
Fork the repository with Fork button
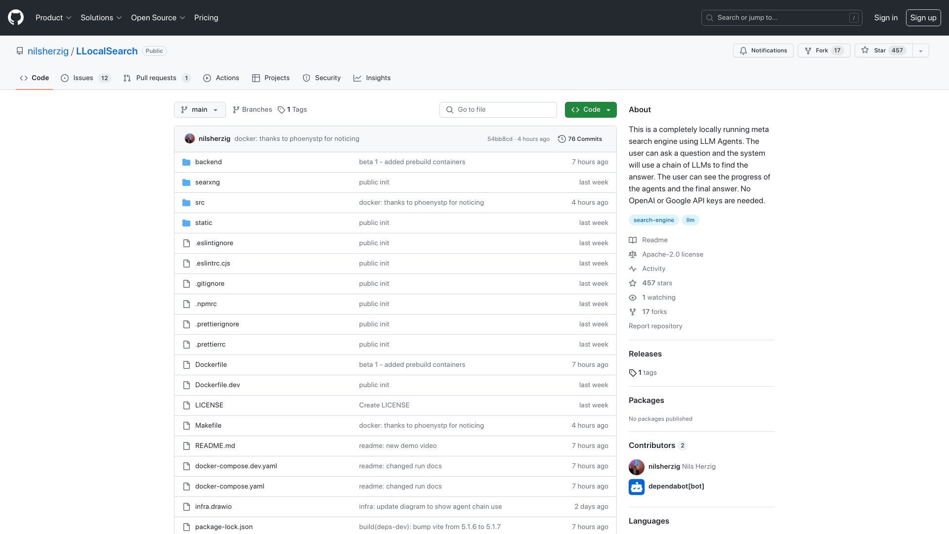(824, 51)
